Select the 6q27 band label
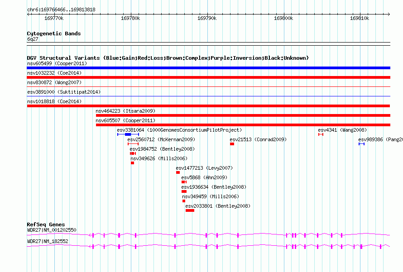Screen dimensions: 403x272 click(x=33, y=39)
